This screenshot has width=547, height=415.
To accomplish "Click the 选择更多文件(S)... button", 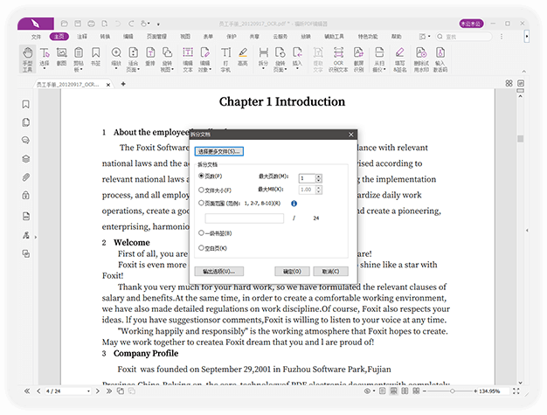I will tap(218, 151).
